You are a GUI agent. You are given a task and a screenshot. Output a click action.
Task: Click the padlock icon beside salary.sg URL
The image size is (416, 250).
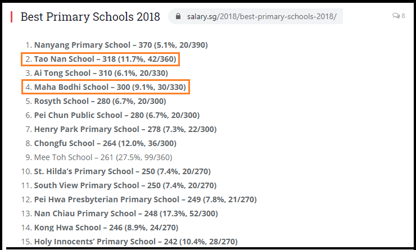pyautogui.click(x=179, y=16)
